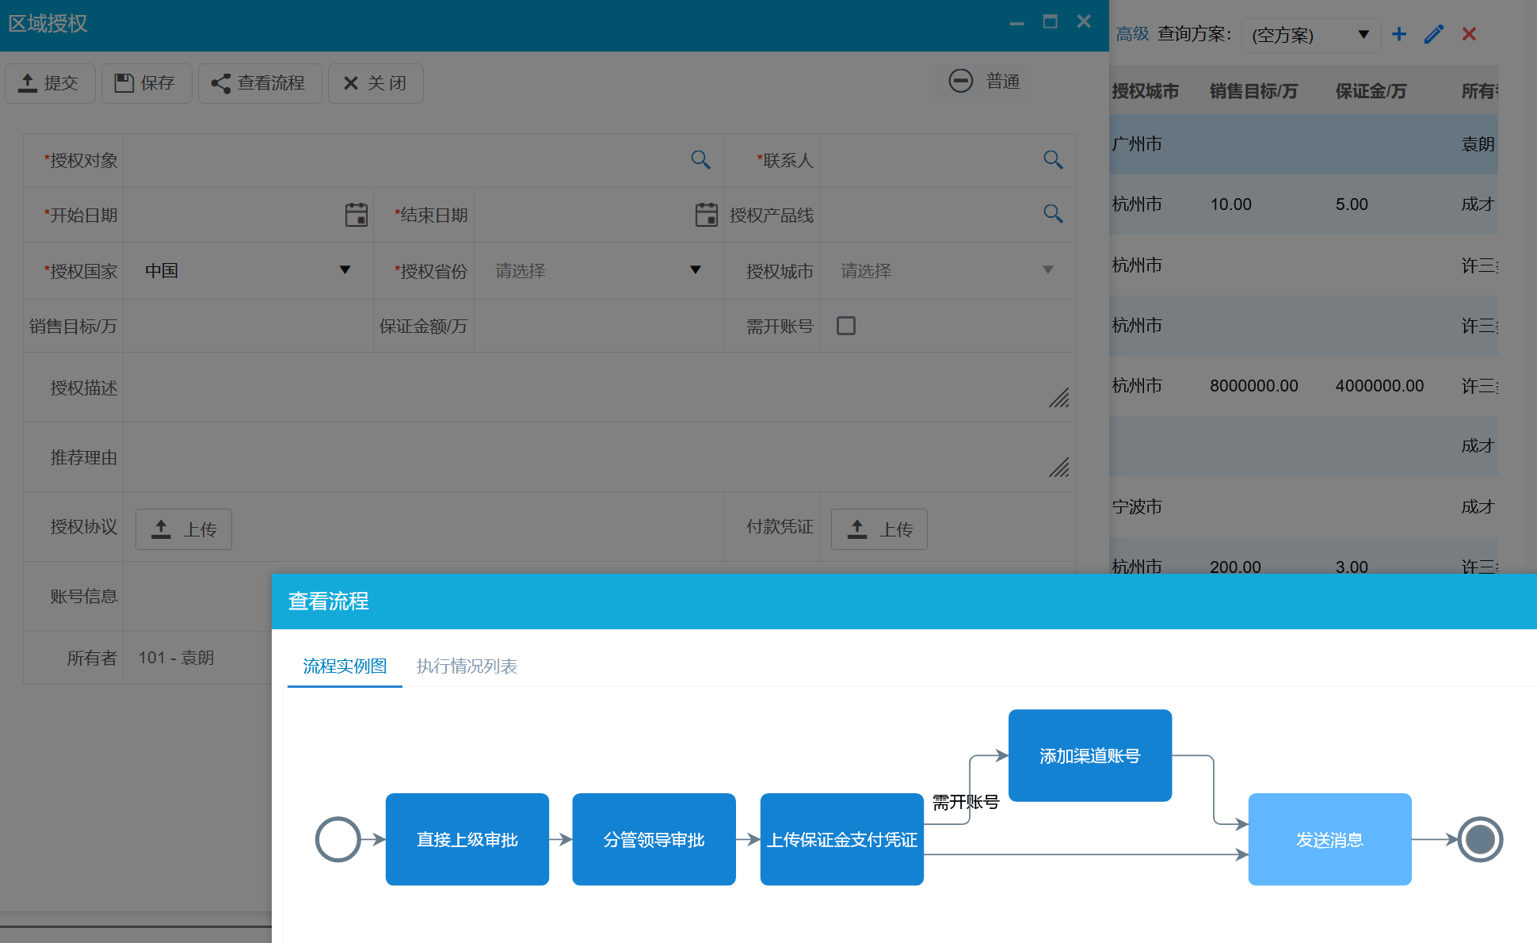Add a new query scheme with plus icon
The image size is (1537, 943).
[1399, 34]
